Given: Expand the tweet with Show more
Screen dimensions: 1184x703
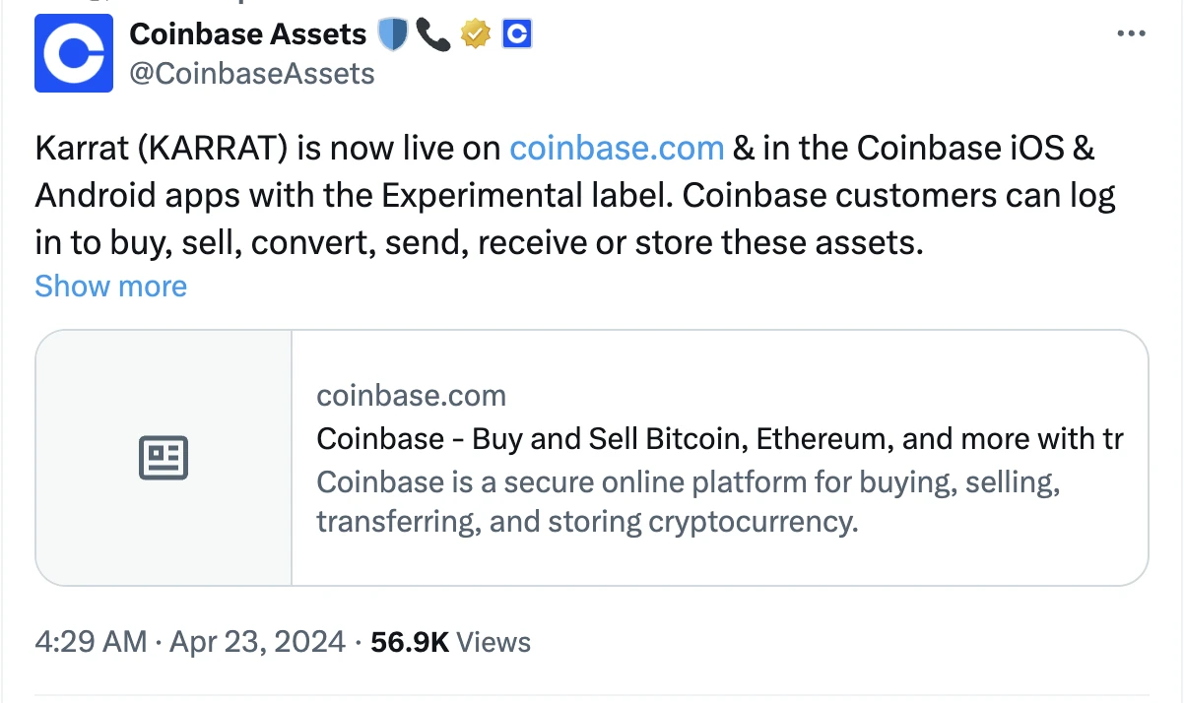Looking at the screenshot, I should (x=110, y=287).
